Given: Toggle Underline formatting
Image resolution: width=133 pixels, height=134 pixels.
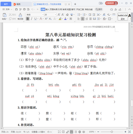Looking at the screenshot, I should (35, 19).
